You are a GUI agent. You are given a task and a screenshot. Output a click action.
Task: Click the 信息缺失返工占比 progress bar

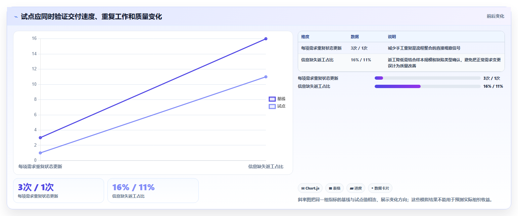(x=427, y=86)
